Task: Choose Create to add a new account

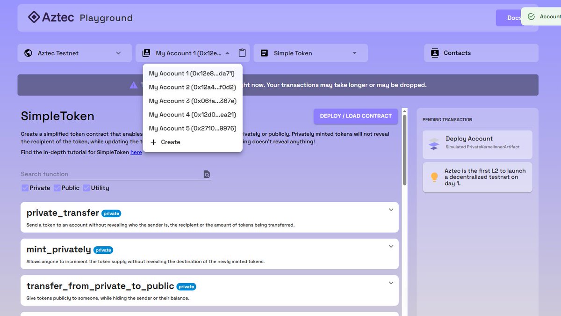Action: (193, 142)
